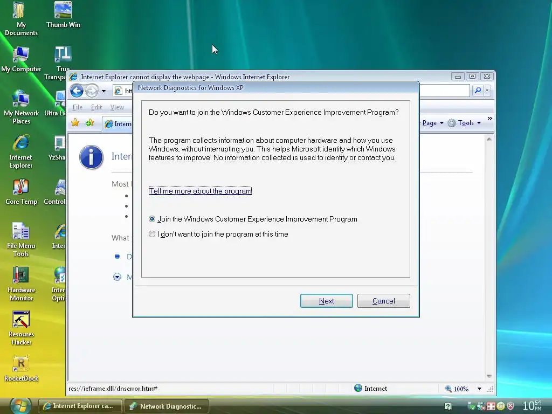Click the 100% zoom level button
This screenshot has width=552, height=414.
click(x=457, y=389)
